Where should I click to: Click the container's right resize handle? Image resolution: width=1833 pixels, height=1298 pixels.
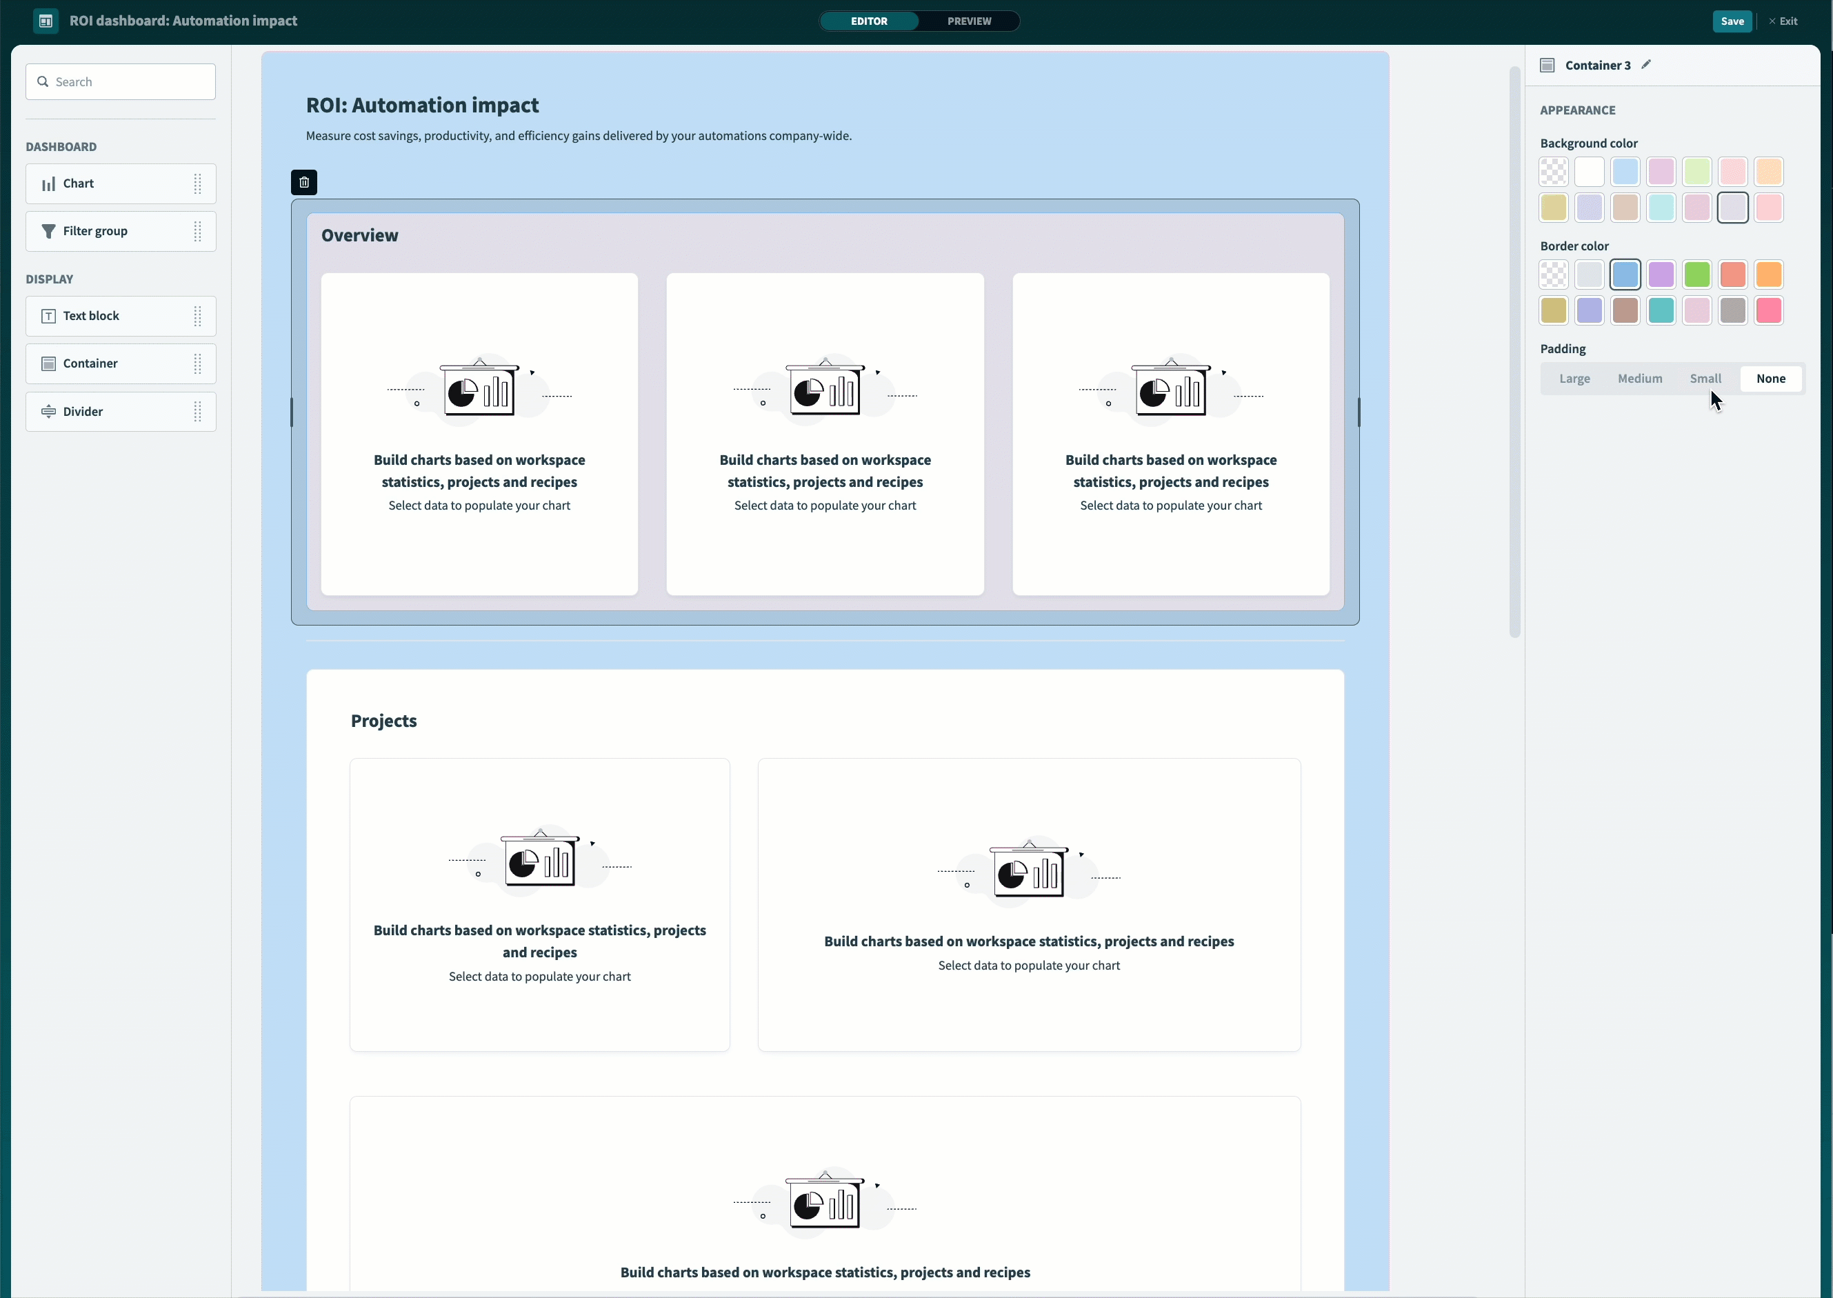pos(1359,412)
